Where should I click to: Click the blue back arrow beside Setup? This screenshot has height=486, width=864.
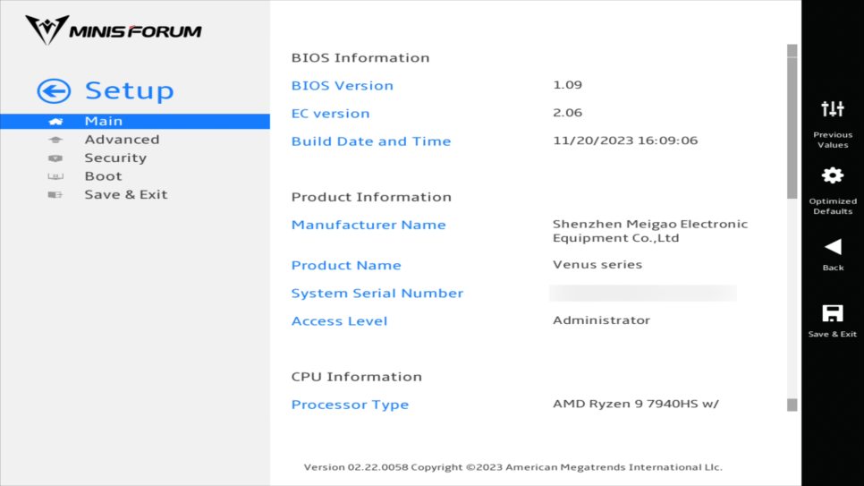[x=54, y=90]
